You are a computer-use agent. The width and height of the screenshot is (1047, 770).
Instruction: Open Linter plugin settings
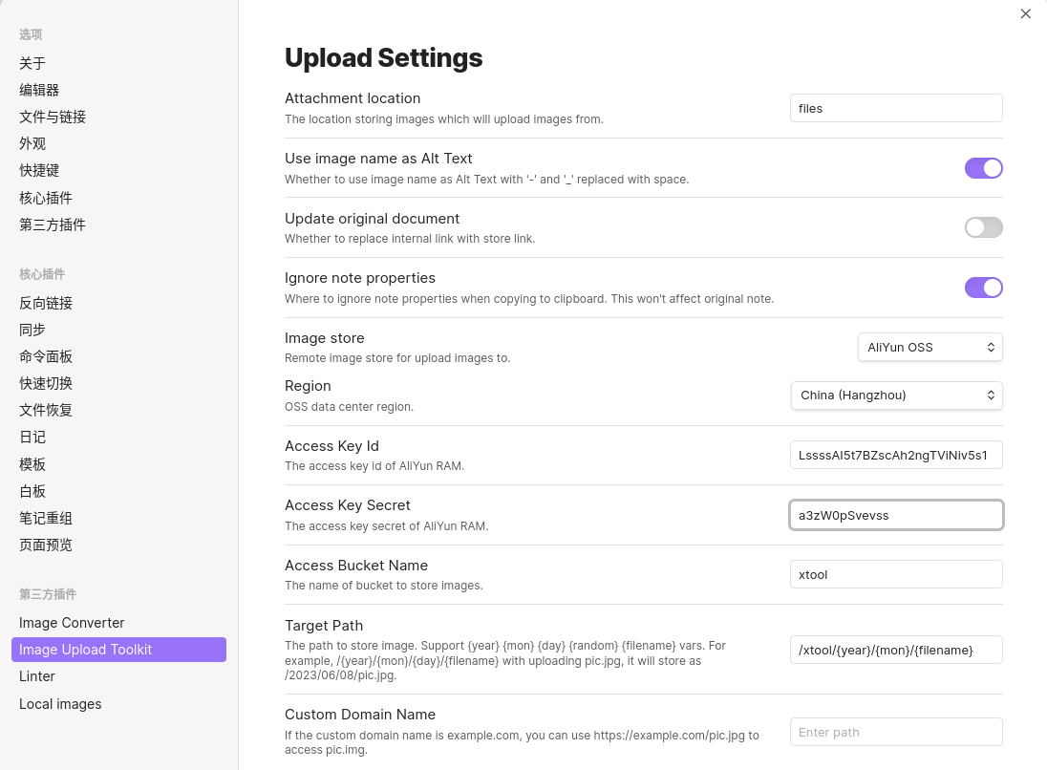(37, 676)
